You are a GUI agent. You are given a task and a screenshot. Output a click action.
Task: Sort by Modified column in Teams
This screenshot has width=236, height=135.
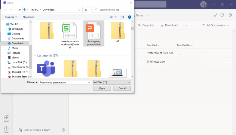(x=153, y=45)
